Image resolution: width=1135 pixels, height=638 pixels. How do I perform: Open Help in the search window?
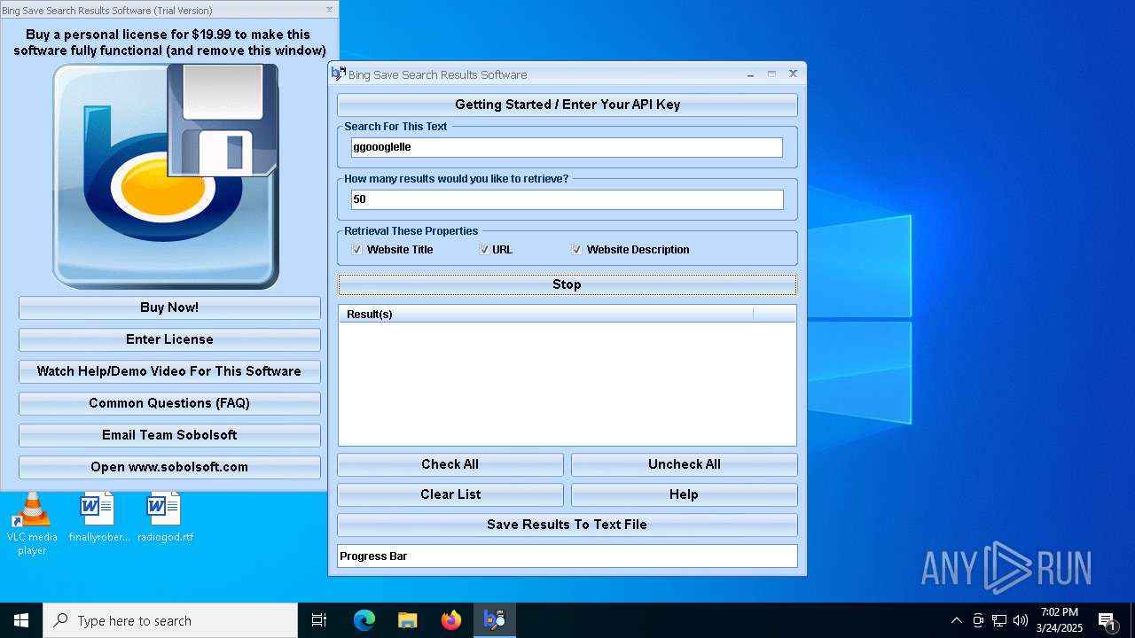click(685, 494)
